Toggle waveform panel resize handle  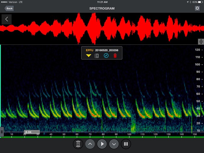(201, 42)
